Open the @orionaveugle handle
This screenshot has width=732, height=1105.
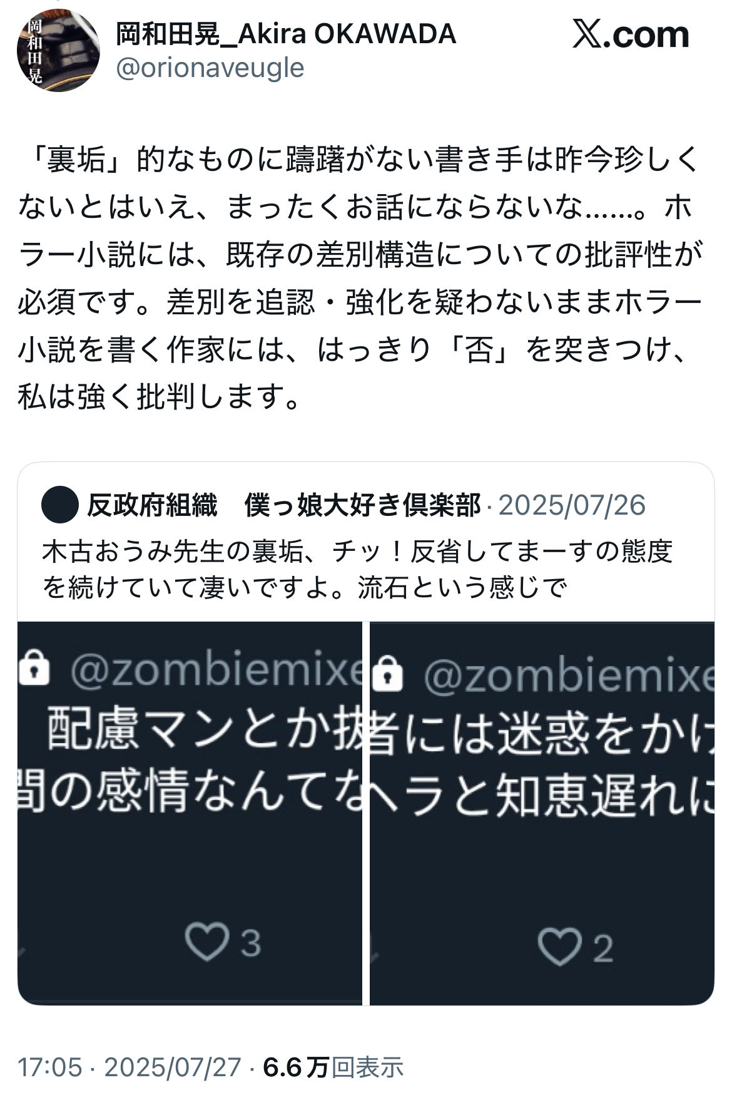point(210,68)
